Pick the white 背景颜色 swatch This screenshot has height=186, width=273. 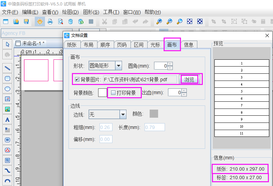click(103, 92)
